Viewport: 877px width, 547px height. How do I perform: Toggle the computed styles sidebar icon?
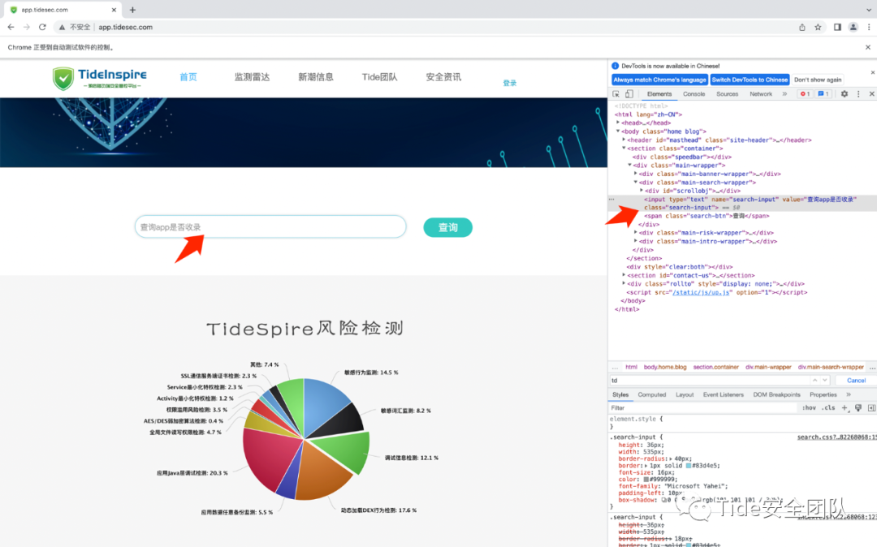pos(871,408)
